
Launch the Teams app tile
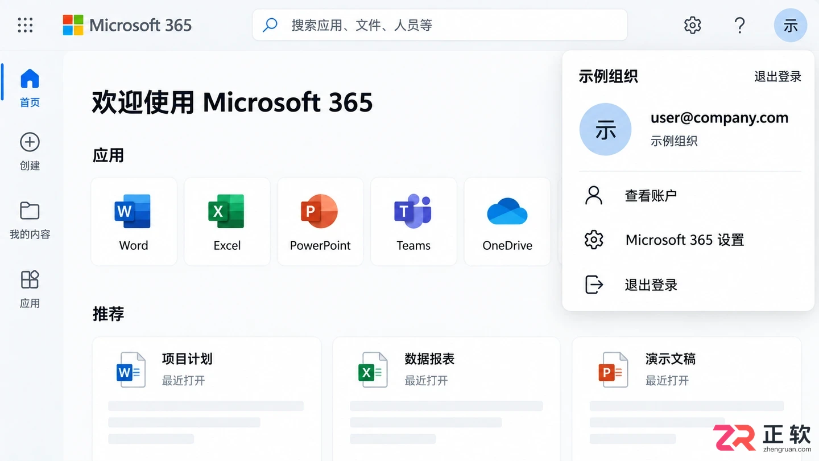413,221
